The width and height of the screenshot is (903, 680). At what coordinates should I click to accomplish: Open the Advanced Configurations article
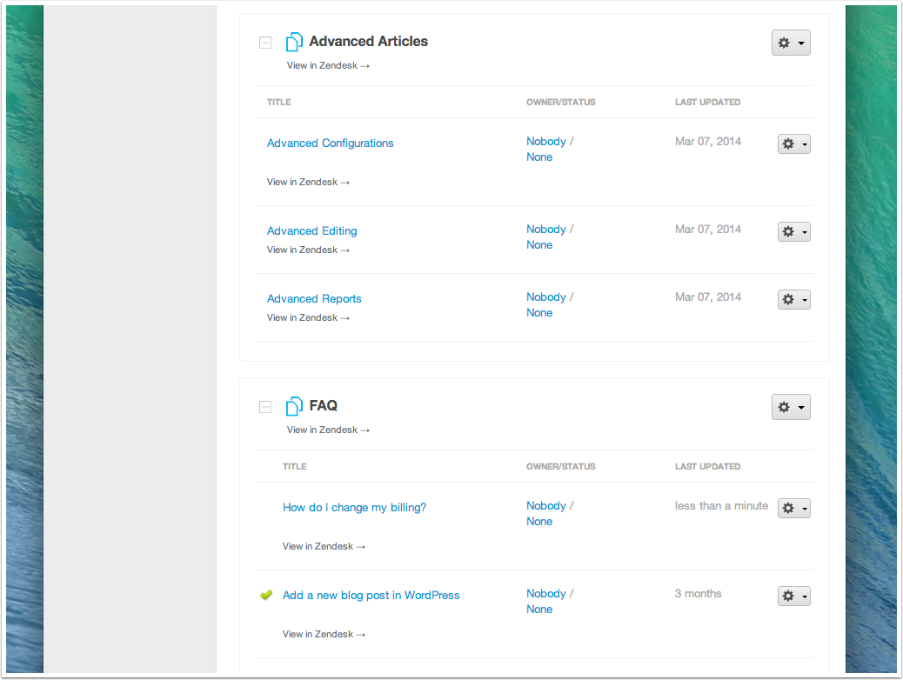click(330, 143)
